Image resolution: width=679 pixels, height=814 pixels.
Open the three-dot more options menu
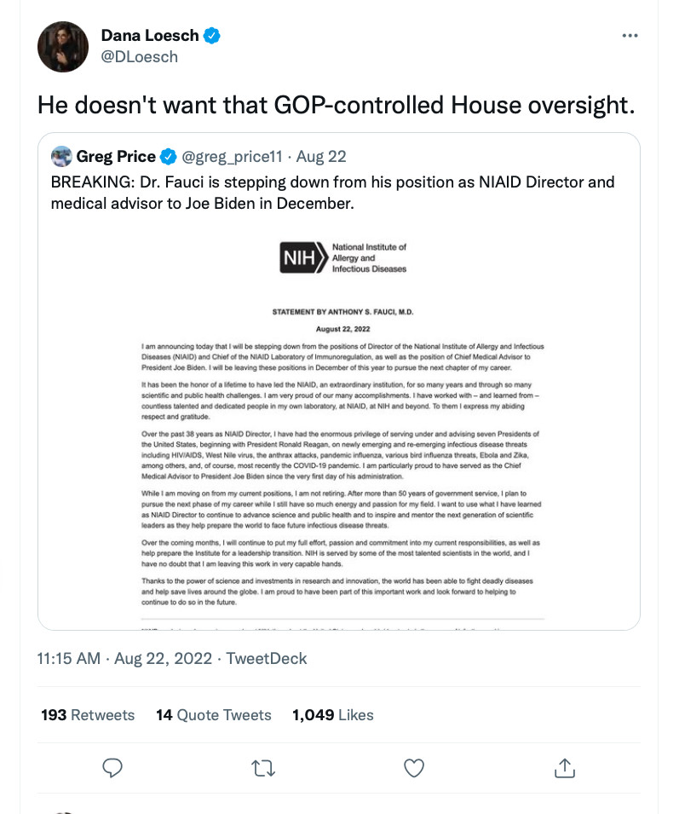coord(630,36)
